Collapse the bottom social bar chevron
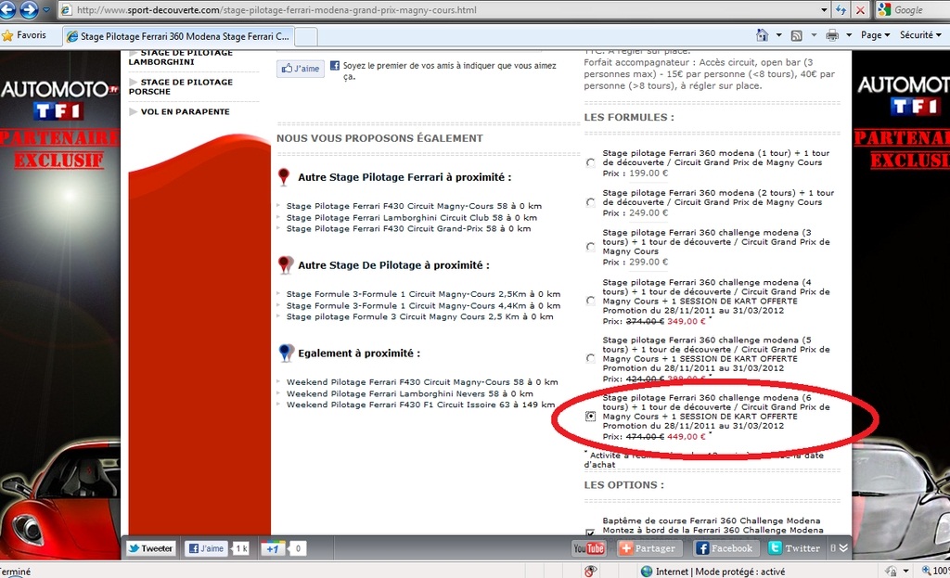The image size is (950, 578). pyautogui.click(x=842, y=548)
